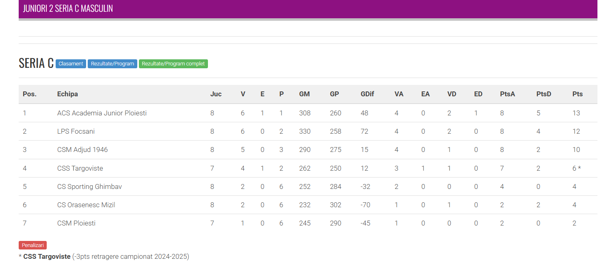The image size is (608, 271).
Task: Click the Juniori 2 Seria C Masculin banner
Action: click(x=68, y=9)
